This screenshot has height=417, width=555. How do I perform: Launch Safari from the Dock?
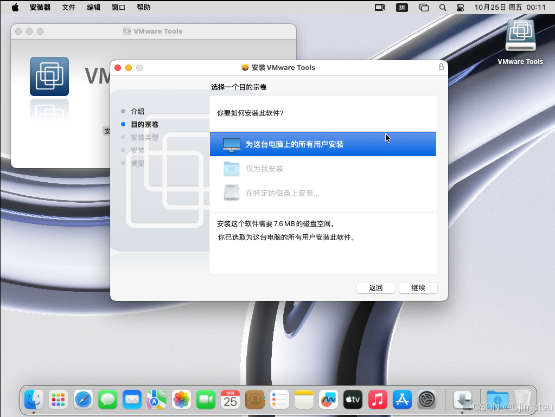83,400
